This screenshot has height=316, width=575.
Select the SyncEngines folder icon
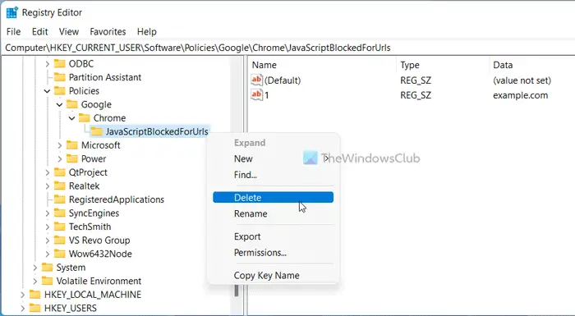59,213
